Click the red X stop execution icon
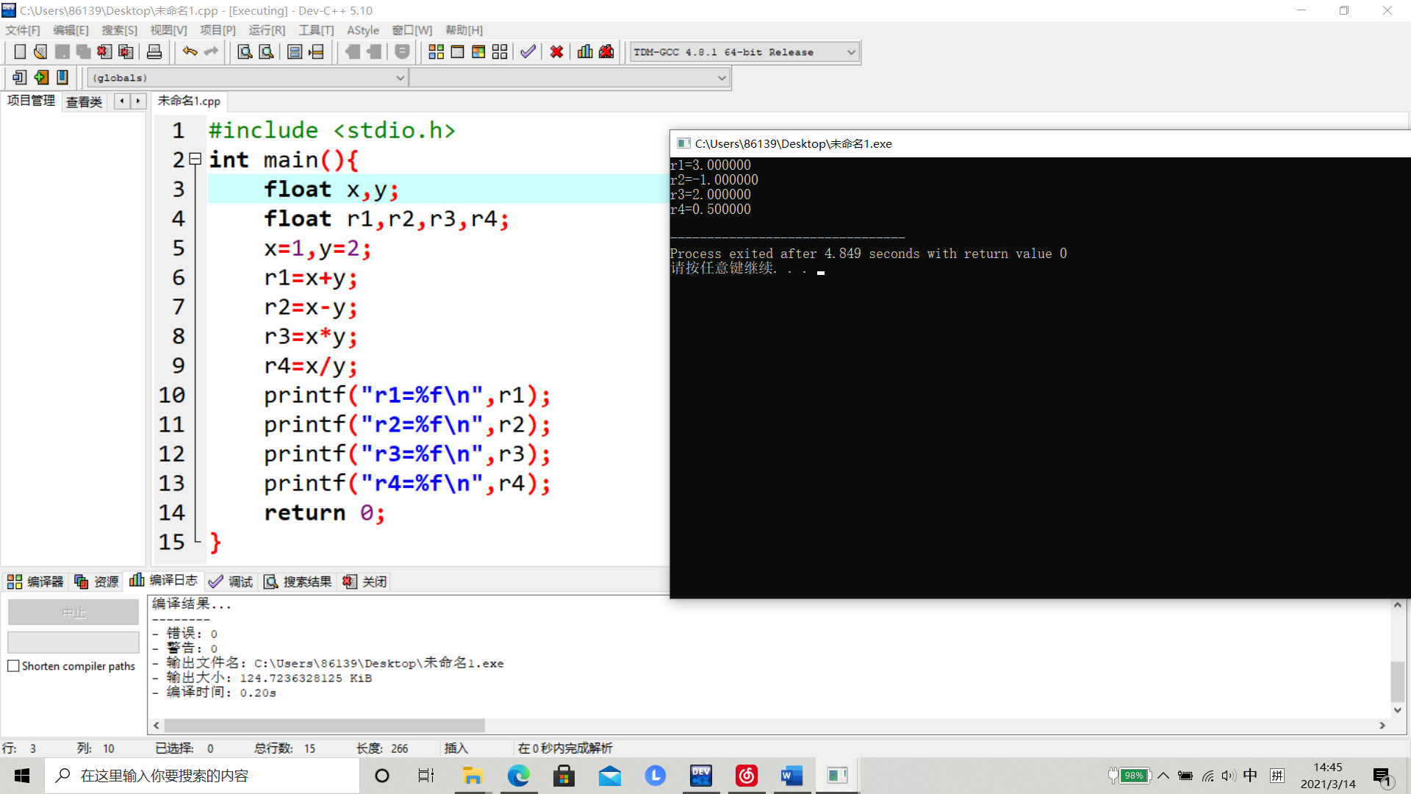The height and width of the screenshot is (794, 1411). coord(556,52)
